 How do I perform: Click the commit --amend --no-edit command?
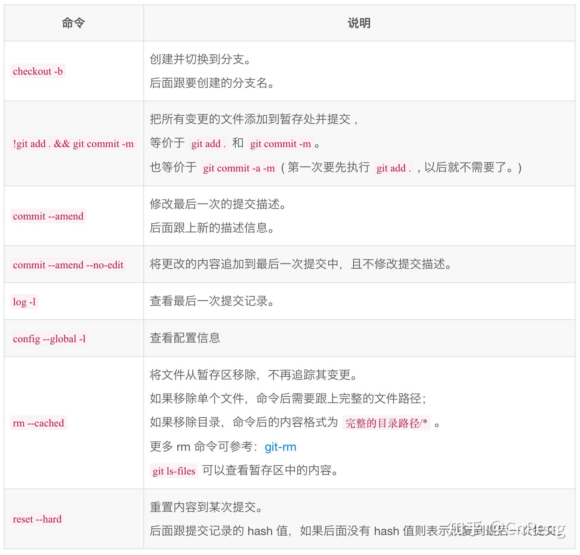coord(68,265)
